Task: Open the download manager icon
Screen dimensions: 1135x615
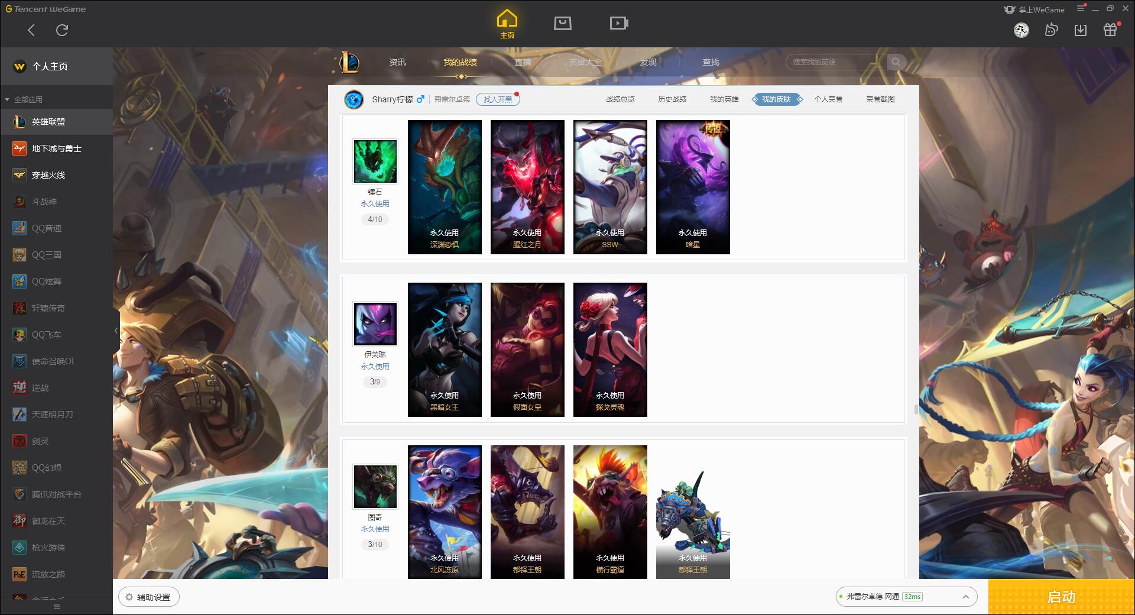Action: click(1081, 30)
